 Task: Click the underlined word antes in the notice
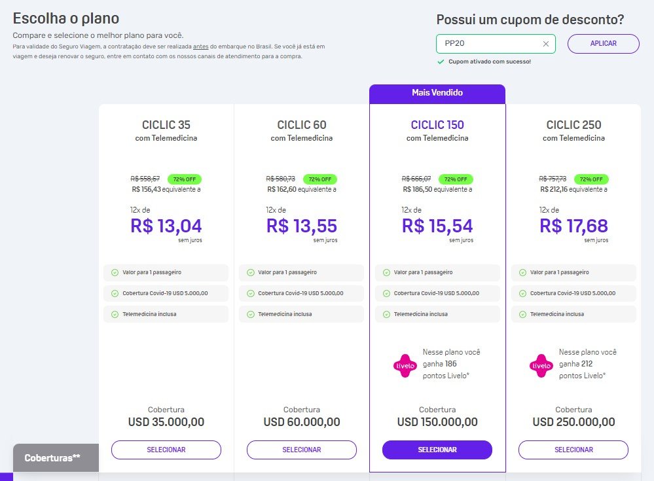200,46
